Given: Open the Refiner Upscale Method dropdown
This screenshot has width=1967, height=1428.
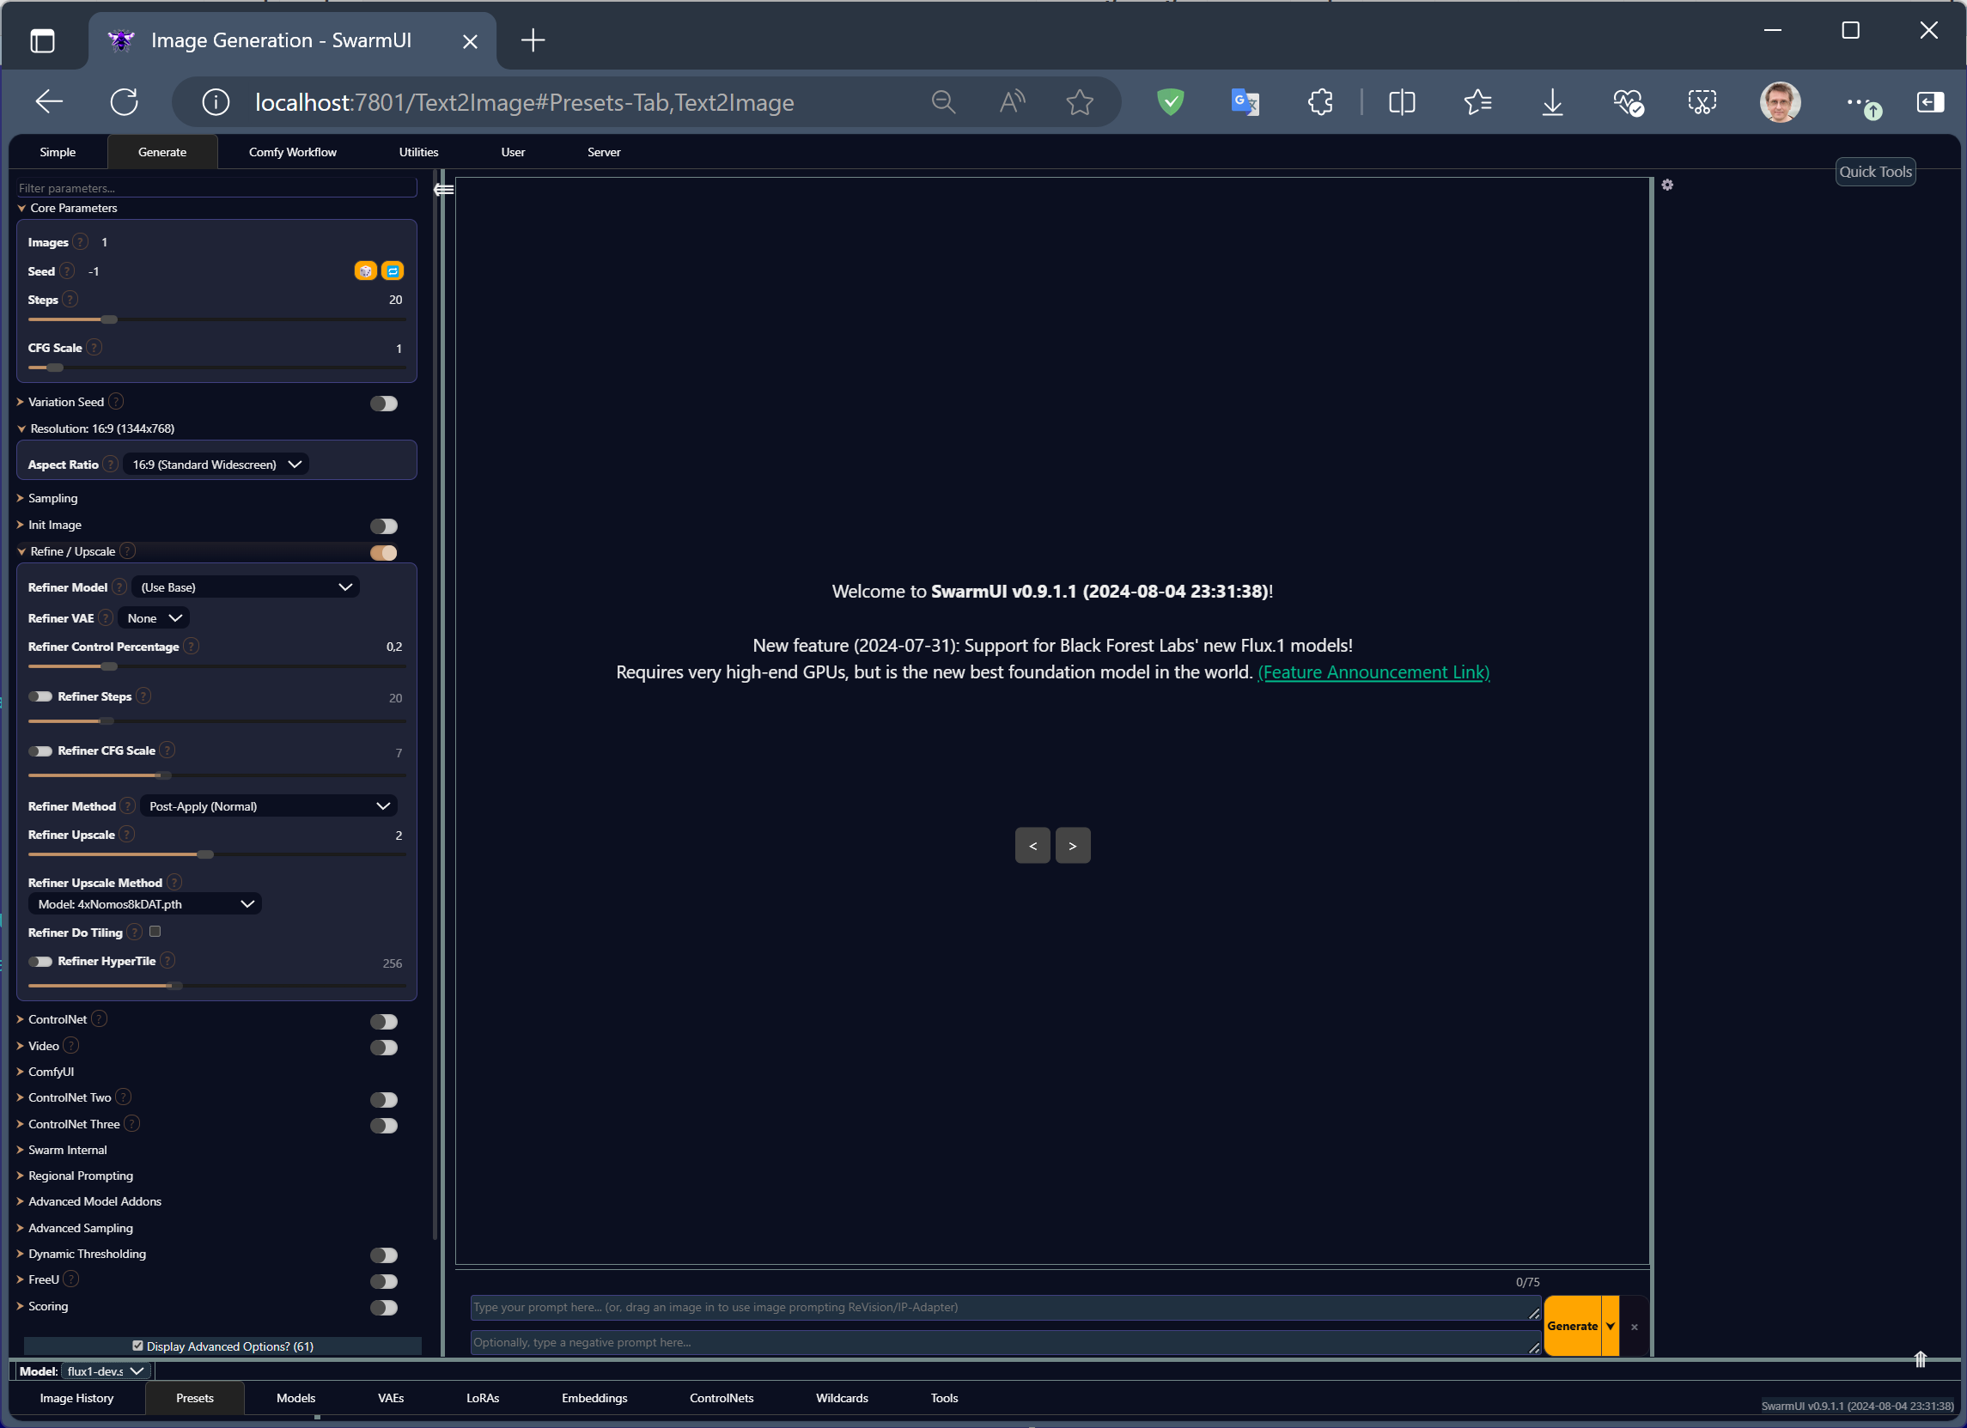Looking at the screenshot, I should (145, 904).
